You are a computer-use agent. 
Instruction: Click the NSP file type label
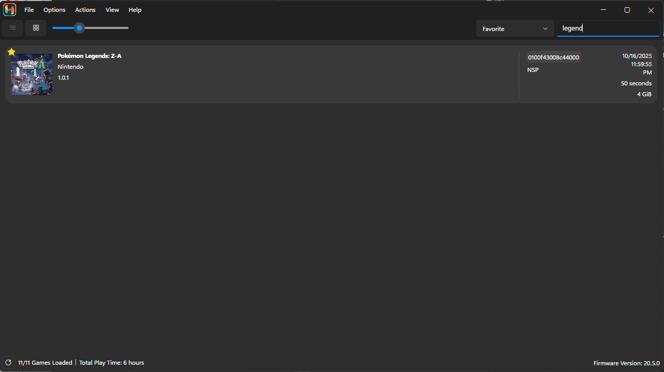click(x=533, y=70)
